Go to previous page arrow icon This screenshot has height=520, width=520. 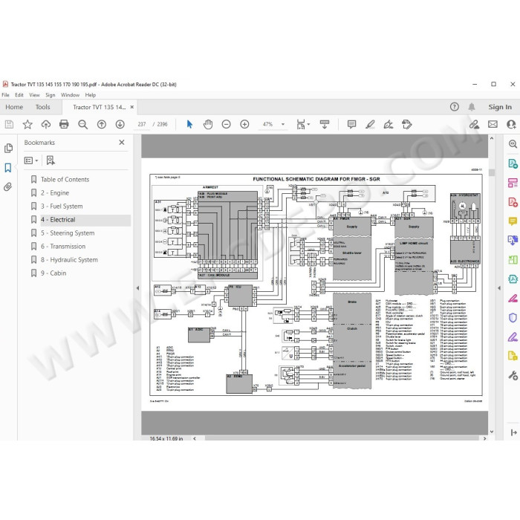pyautogui.click(x=102, y=124)
